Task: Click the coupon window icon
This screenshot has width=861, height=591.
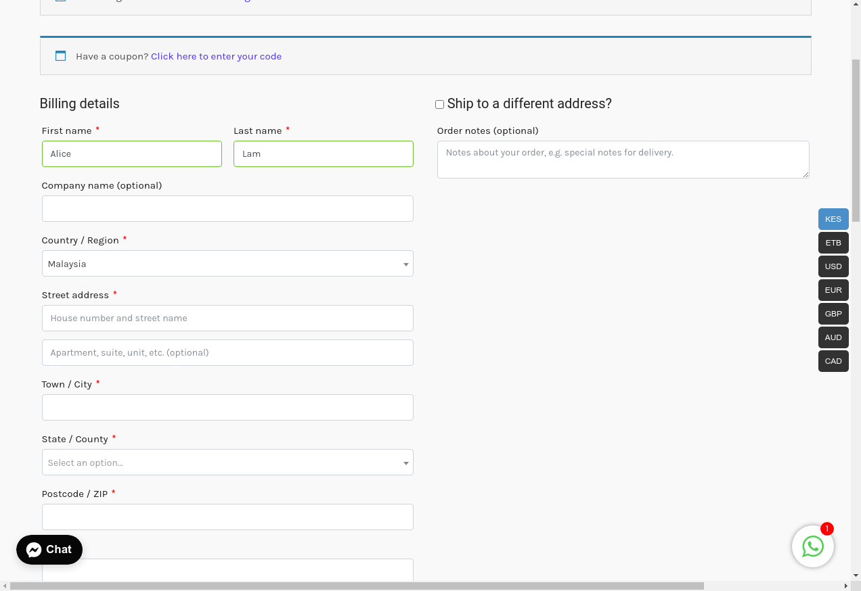Action: (61, 56)
